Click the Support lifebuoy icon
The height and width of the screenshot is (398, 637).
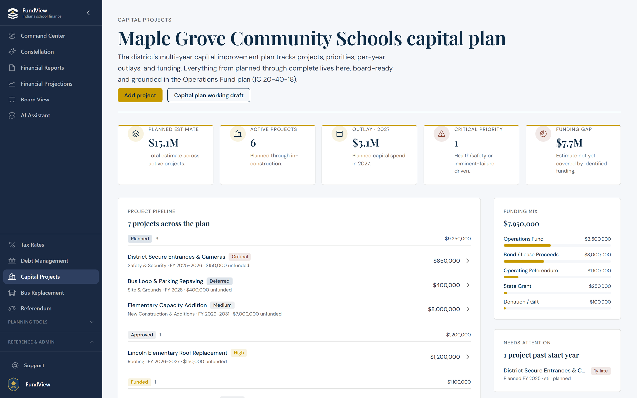(x=15, y=365)
